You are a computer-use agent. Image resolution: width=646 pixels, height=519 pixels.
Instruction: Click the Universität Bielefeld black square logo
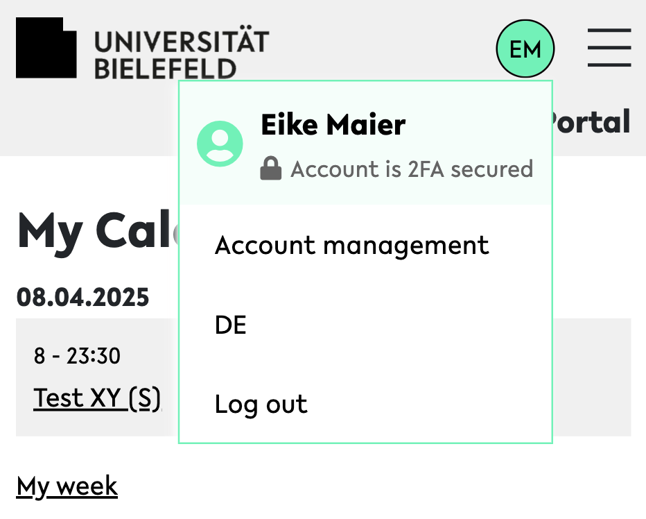click(46, 47)
